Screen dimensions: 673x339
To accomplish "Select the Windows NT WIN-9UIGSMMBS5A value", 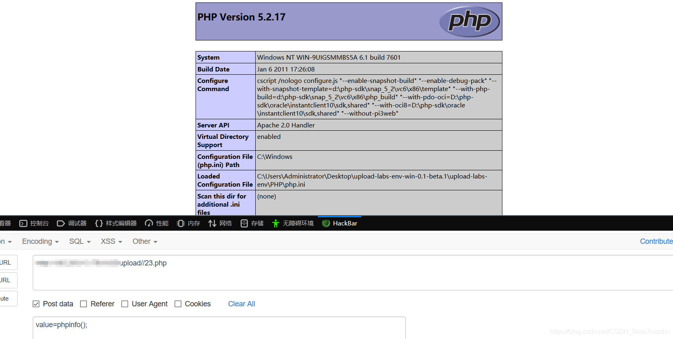I will coord(329,58).
